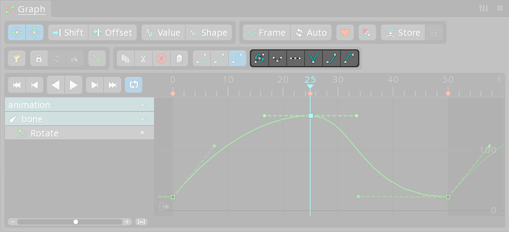Click the filter funnel icon
Image resolution: width=509 pixels, height=232 pixels.
[17, 59]
